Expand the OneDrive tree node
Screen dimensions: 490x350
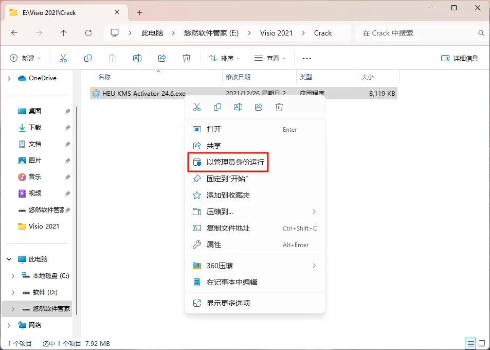coord(9,78)
